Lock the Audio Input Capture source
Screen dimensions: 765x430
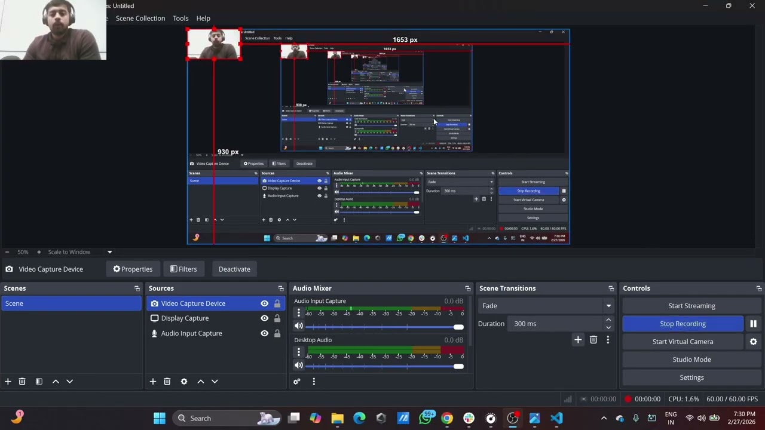point(277,333)
